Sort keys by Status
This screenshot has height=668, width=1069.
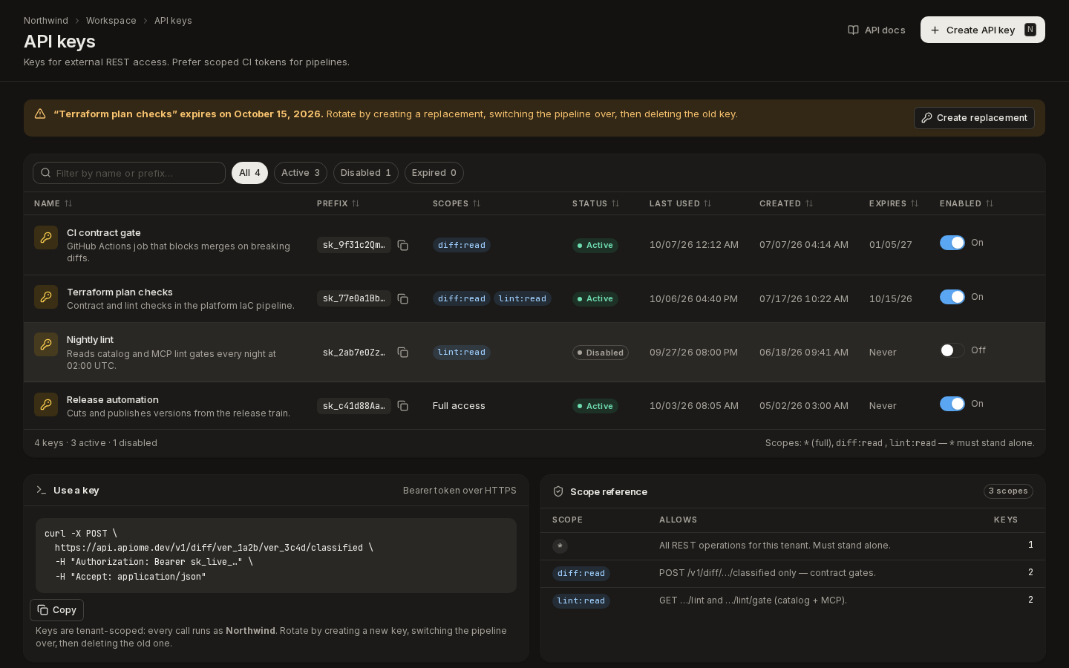[x=596, y=203]
